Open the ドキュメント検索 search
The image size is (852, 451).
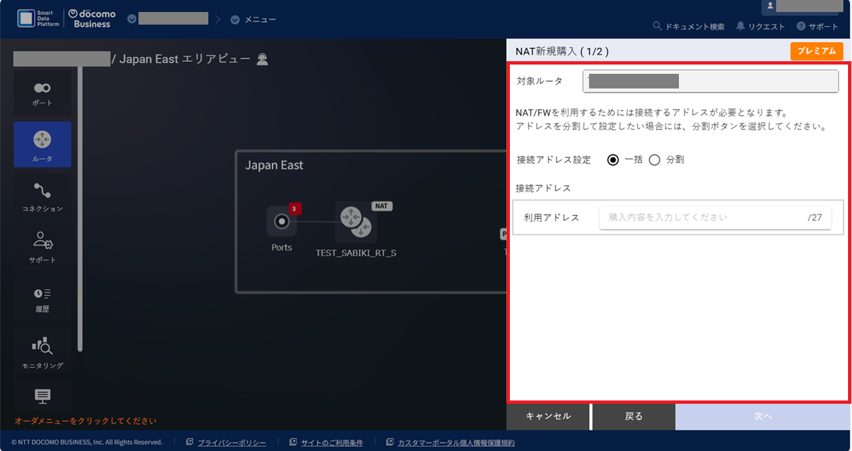[x=688, y=27]
